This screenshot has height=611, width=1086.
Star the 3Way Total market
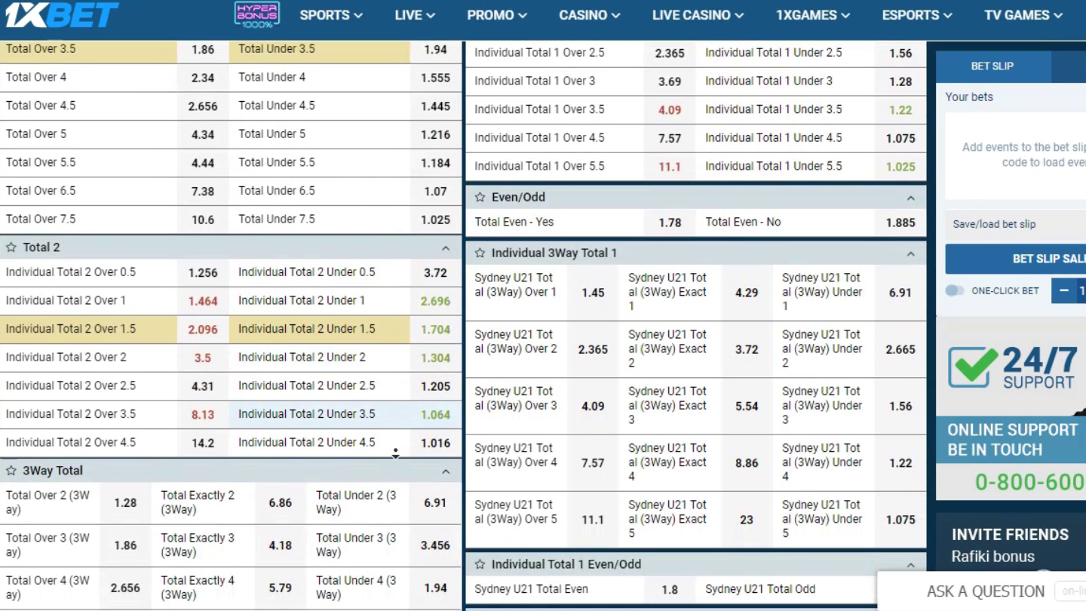click(11, 471)
